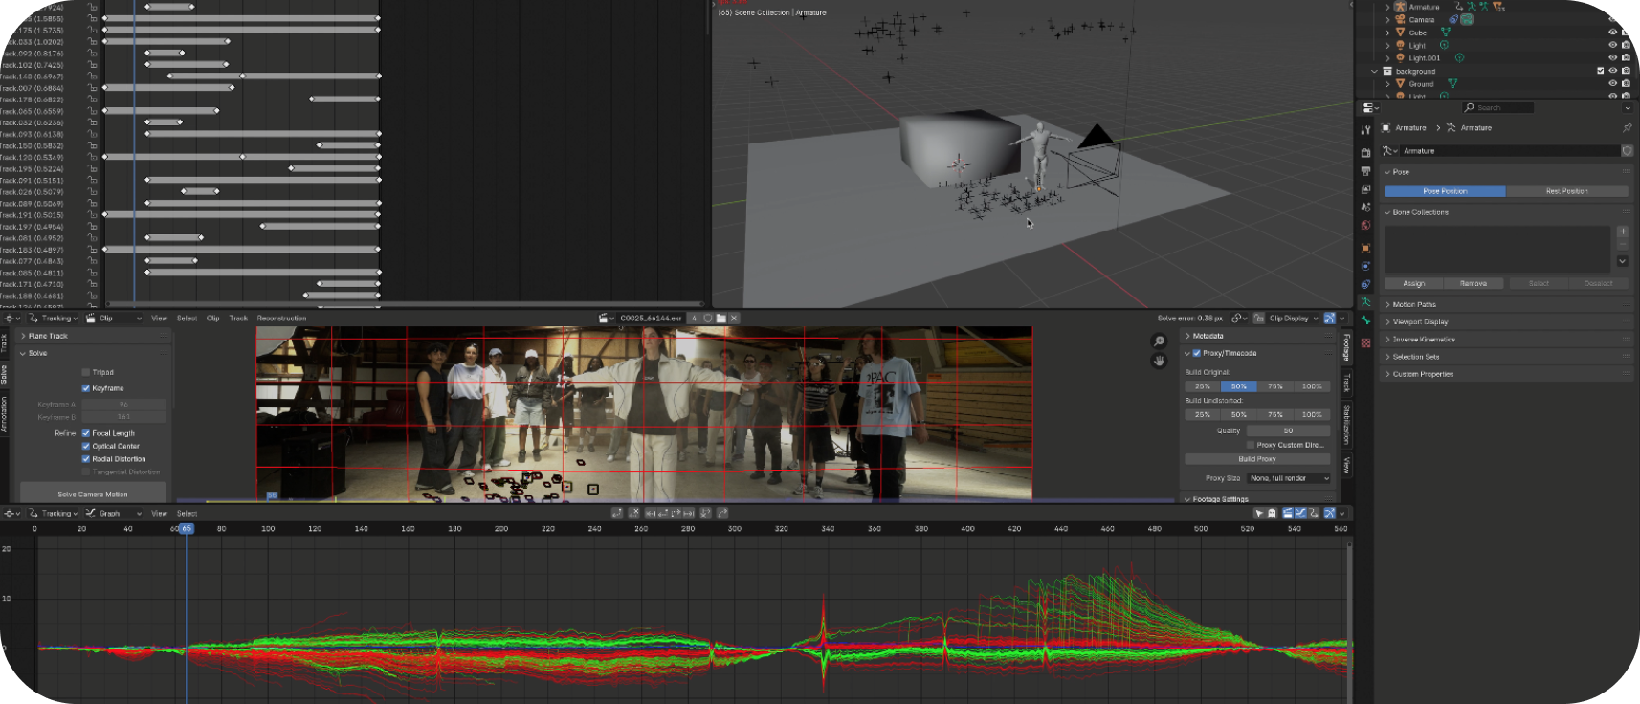Screen dimensions: 1640x704
Task: Click graph frame indicator at 65
Action: coord(186,528)
